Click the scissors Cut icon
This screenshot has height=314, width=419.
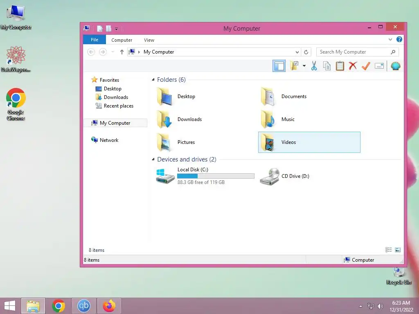point(314,66)
